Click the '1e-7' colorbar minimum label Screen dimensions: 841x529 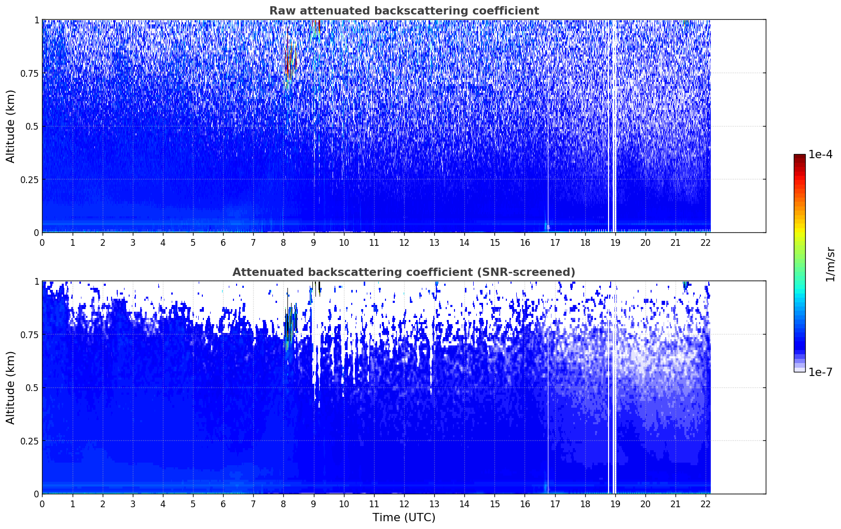pyautogui.click(x=820, y=372)
